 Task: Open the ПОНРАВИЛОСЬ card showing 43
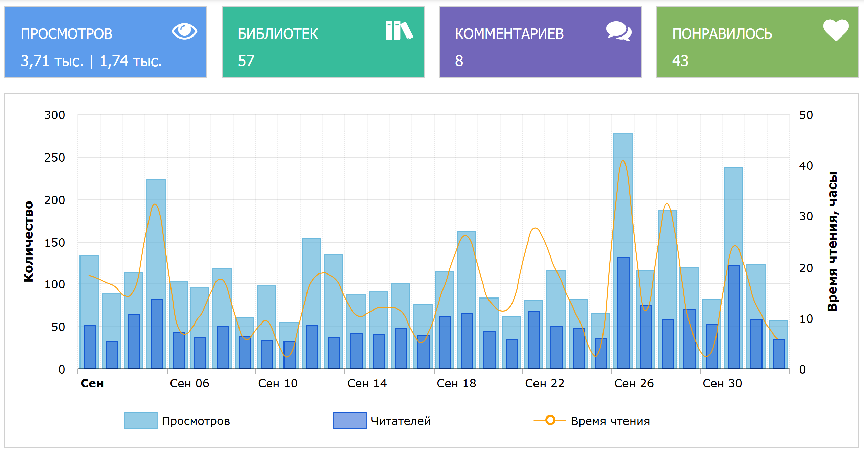[x=757, y=43]
